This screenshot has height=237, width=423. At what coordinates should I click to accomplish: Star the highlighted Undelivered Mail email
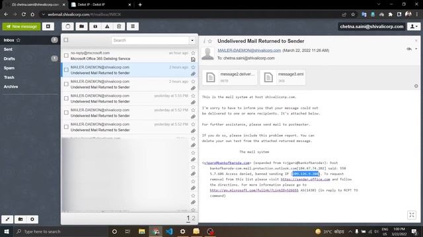pos(193,67)
